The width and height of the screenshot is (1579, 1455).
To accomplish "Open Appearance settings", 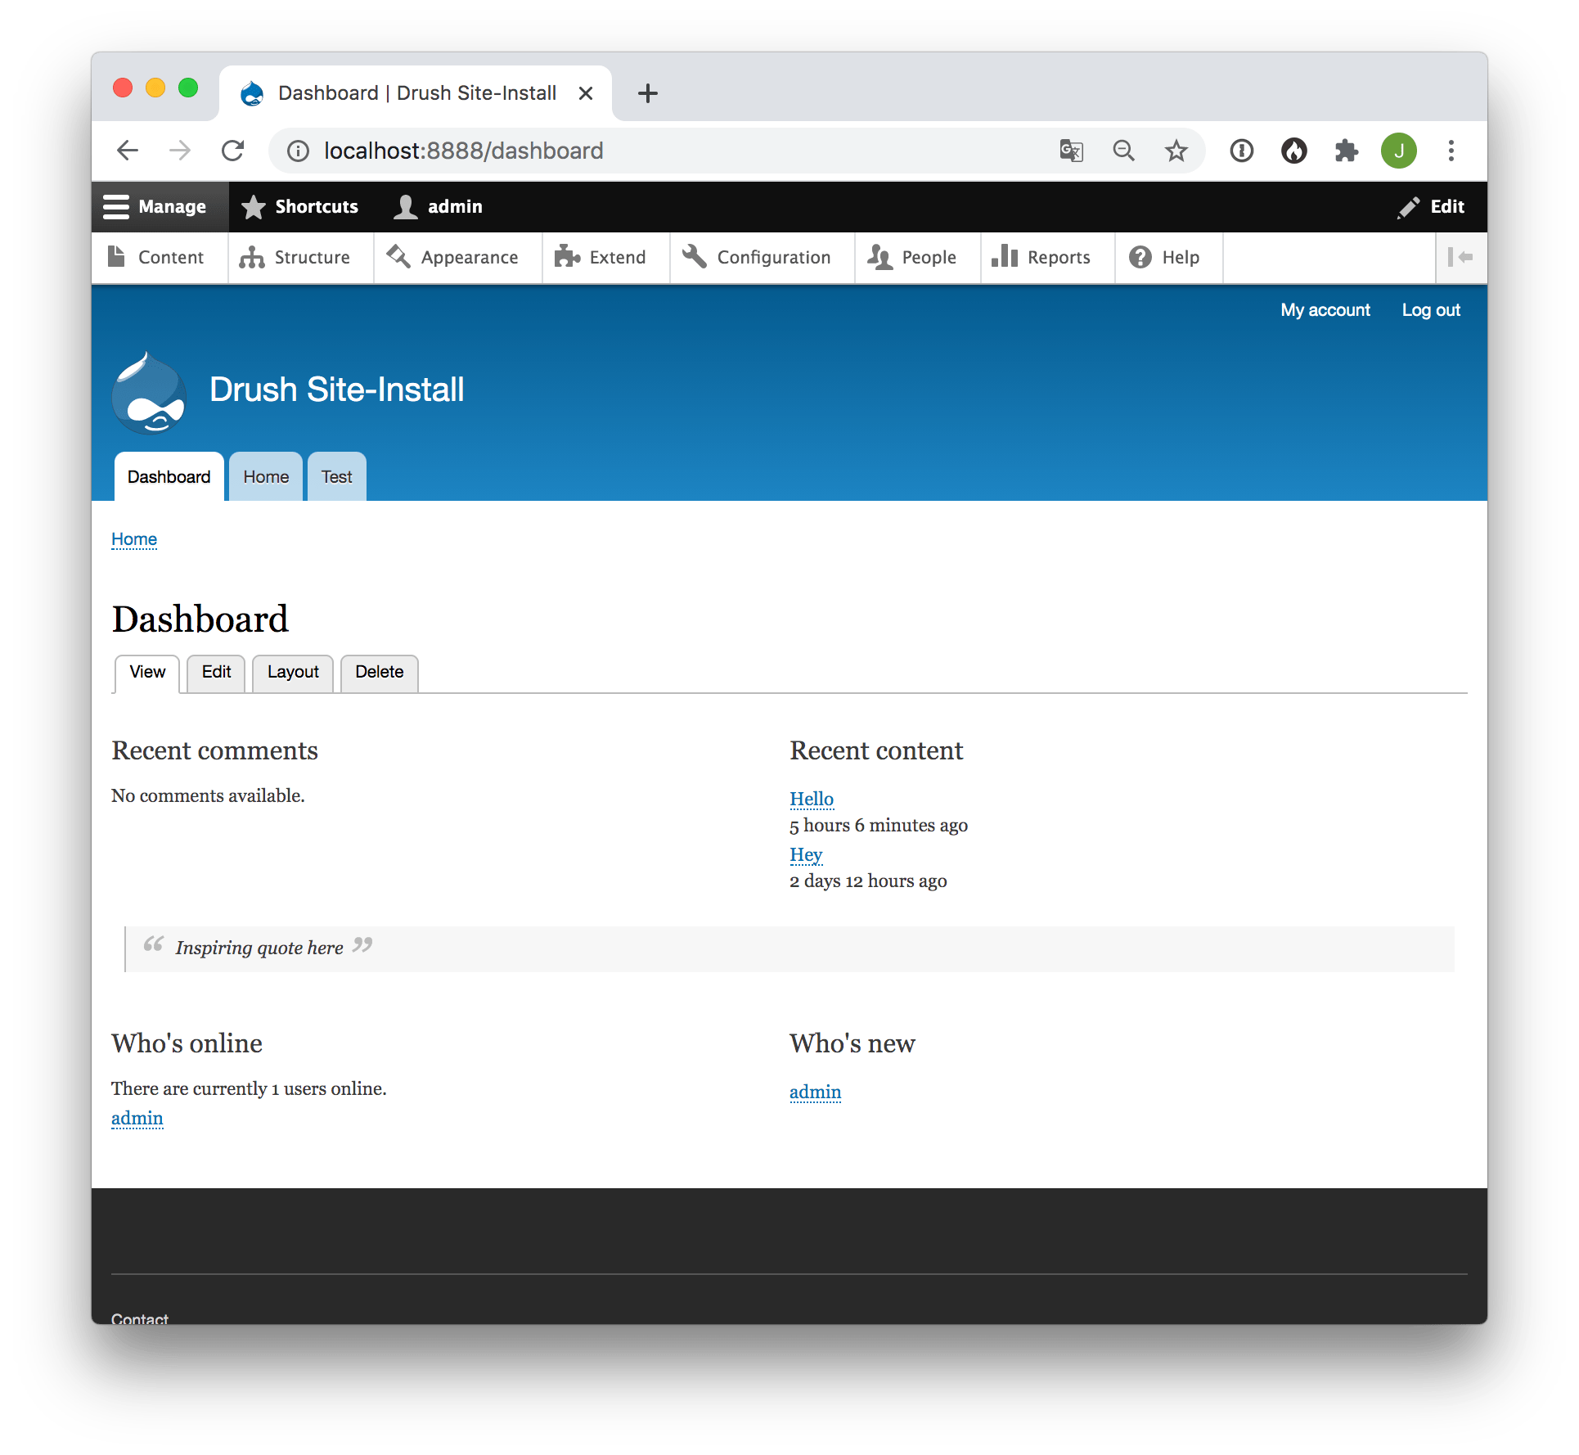I will (453, 258).
